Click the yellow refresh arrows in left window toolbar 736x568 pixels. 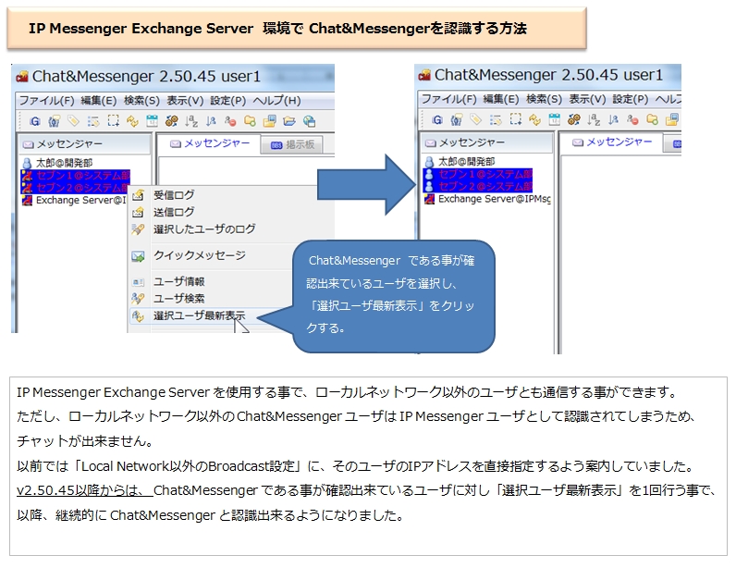132,121
